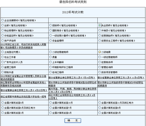Choose the 招标师 exam option
146x126 pixels.
point(50,25)
